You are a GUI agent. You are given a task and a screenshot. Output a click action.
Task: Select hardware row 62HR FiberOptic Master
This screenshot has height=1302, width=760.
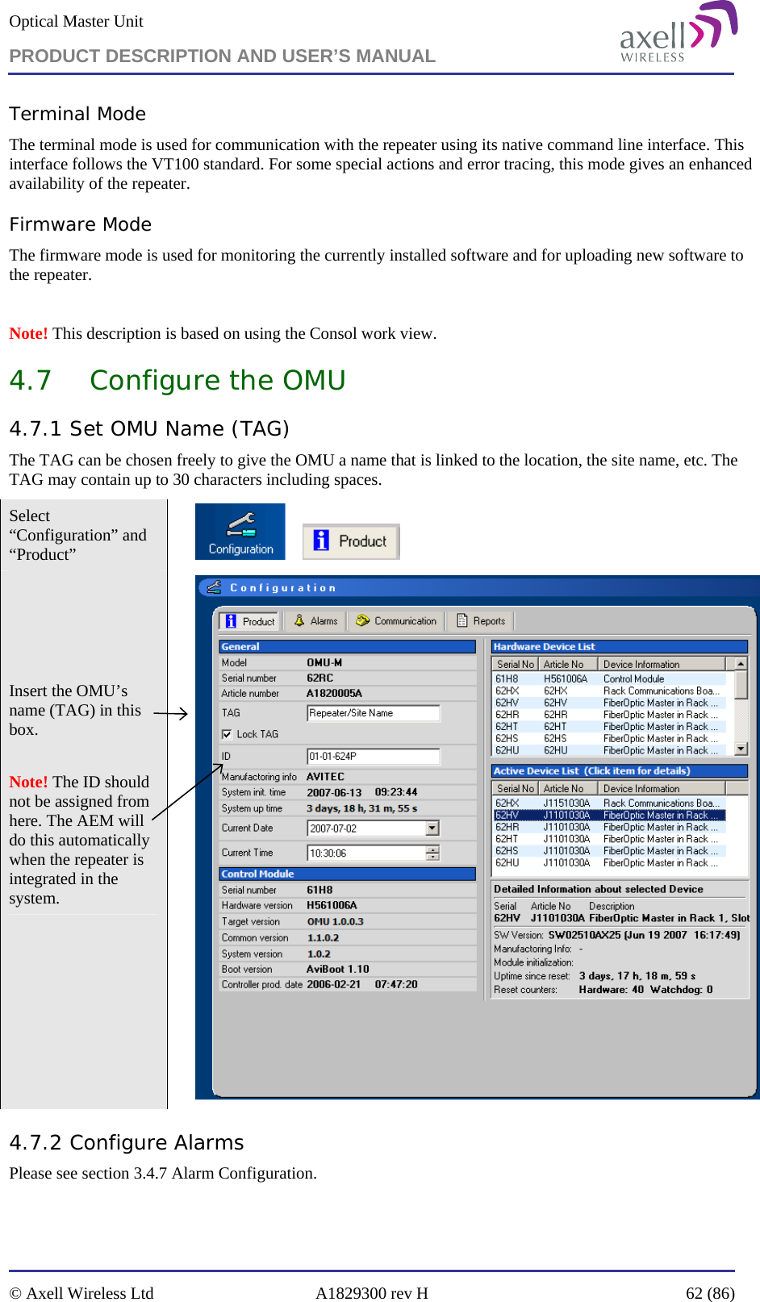tap(609, 715)
